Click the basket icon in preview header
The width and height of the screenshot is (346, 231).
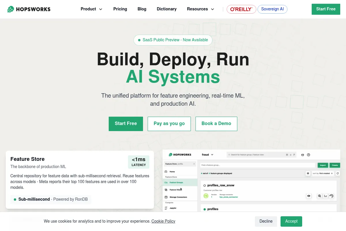(303, 155)
